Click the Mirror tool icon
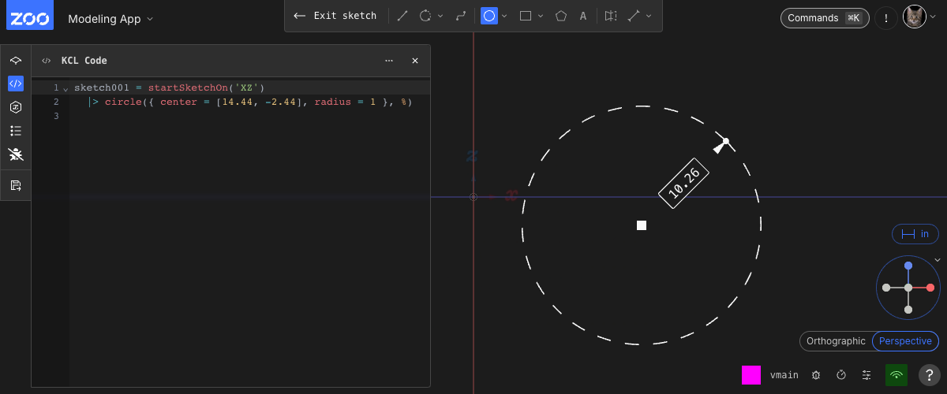Image resolution: width=947 pixels, height=394 pixels. (610, 16)
